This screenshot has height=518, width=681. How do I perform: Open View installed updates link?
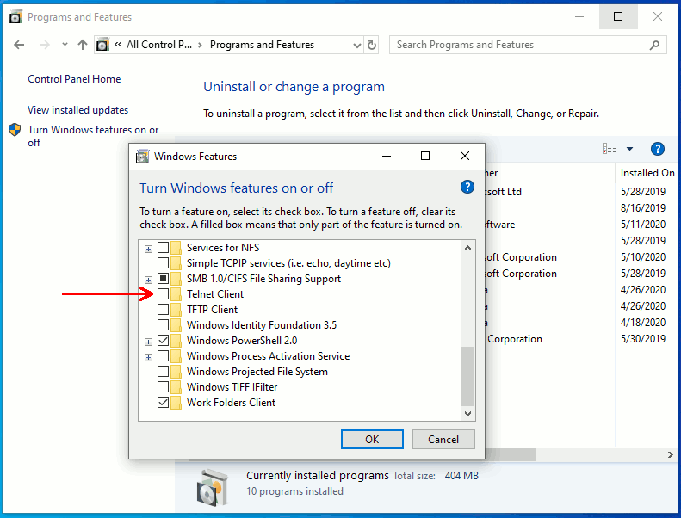coord(78,110)
